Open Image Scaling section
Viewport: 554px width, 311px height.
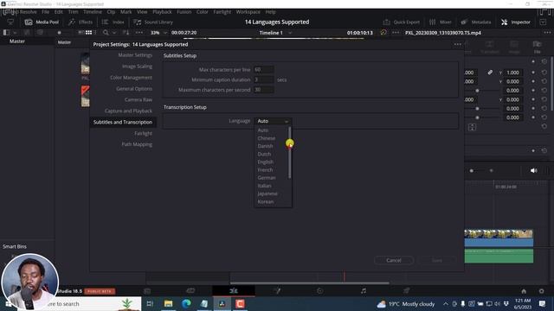click(x=137, y=67)
